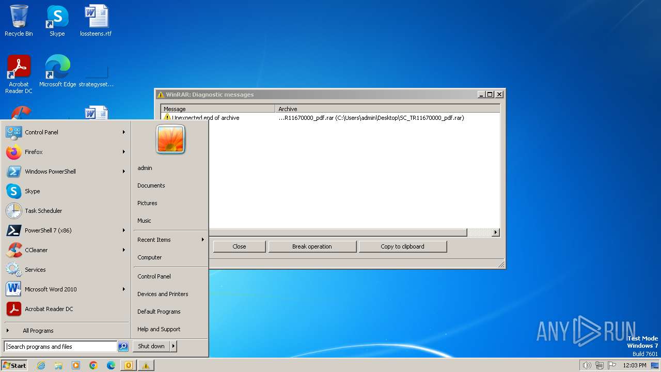Click the user account flower picture
The image size is (661, 372).
pos(170,139)
